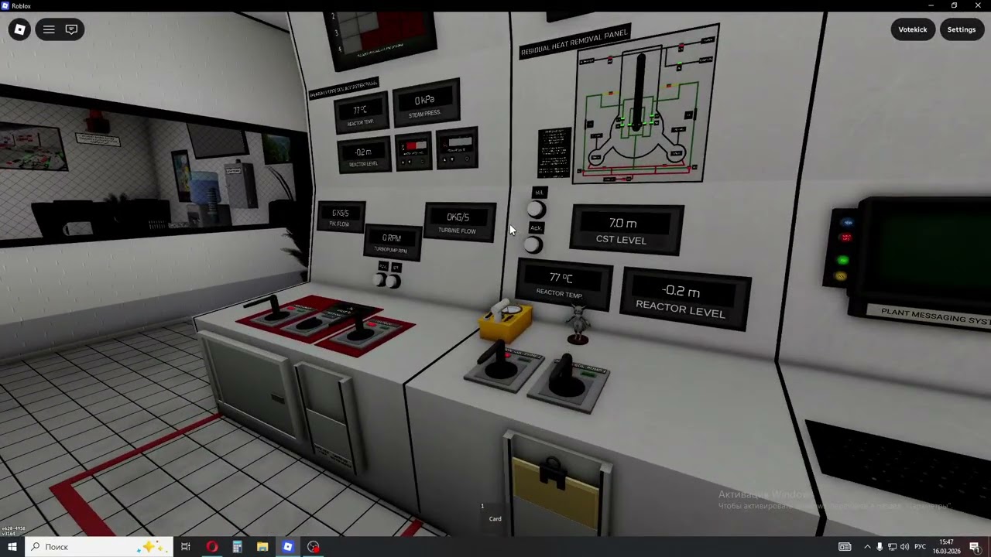Click the large REACTOR TEMP 77 °C display
Image resolution: width=991 pixels, height=557 pixels.
(564, 284)
